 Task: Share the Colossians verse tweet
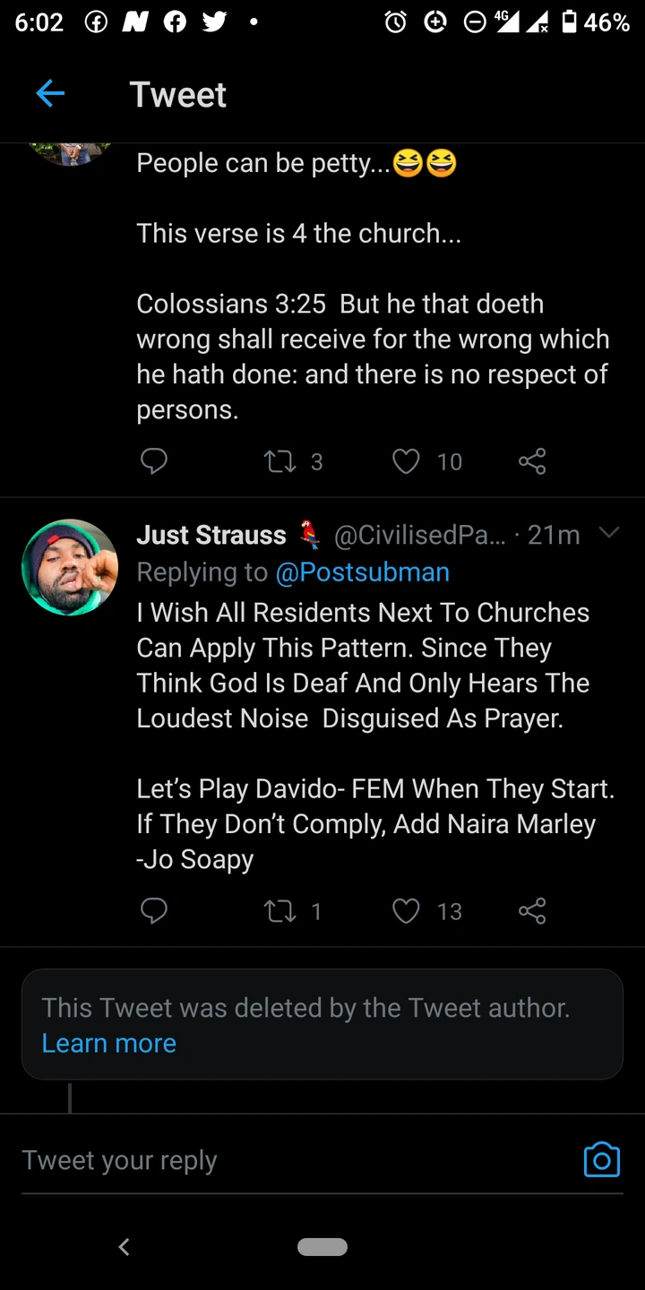coord(532,461)
